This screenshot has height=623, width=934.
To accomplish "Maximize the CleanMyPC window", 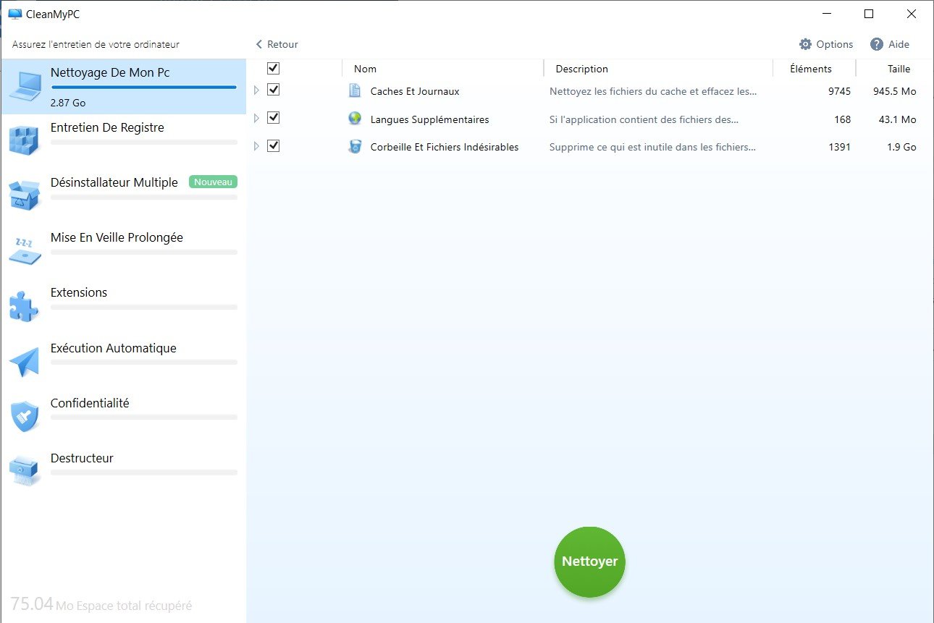I will click(x=869, y=14).
